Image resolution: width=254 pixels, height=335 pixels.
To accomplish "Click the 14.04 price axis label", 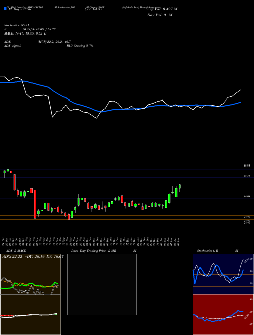I will 247,196.
